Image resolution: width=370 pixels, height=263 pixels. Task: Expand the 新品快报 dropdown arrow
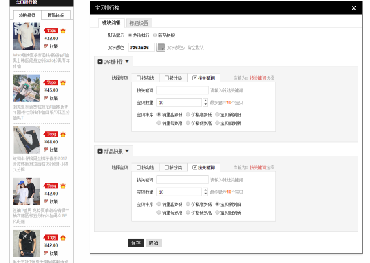[127, 151]
